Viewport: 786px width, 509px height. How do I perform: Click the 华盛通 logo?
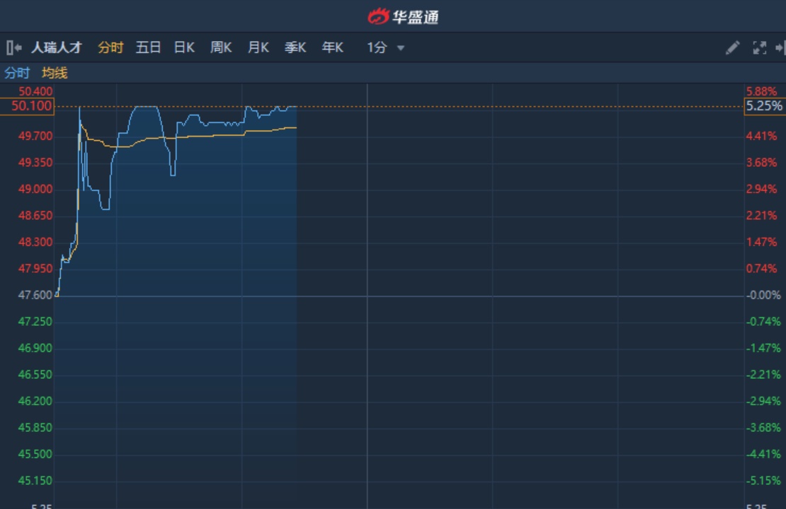pos(403,16)
